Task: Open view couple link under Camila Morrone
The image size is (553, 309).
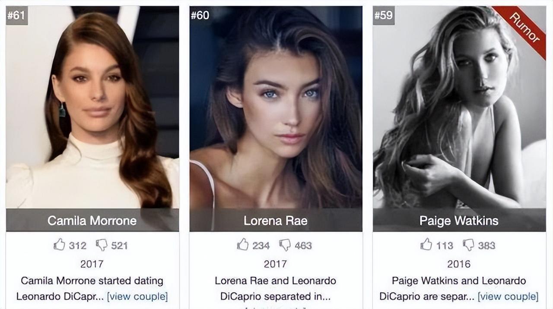Action: tap(137, 296)
